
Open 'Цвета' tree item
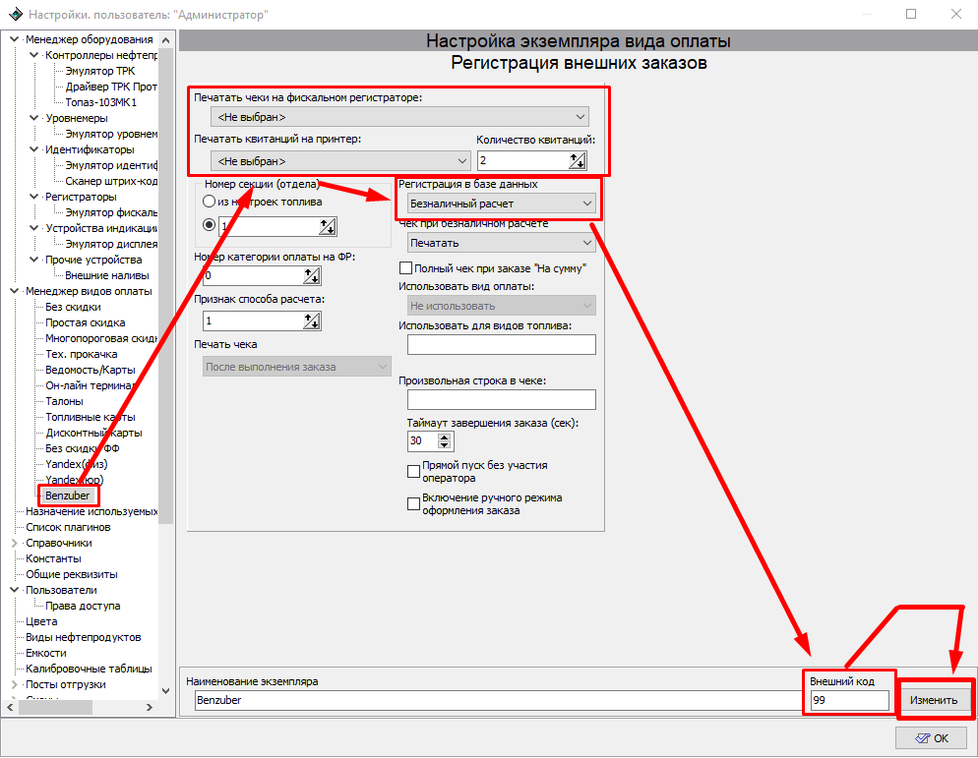click(41, 621)
